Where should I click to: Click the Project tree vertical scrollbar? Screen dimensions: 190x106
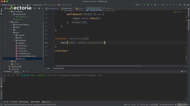(x=43, y=40)
